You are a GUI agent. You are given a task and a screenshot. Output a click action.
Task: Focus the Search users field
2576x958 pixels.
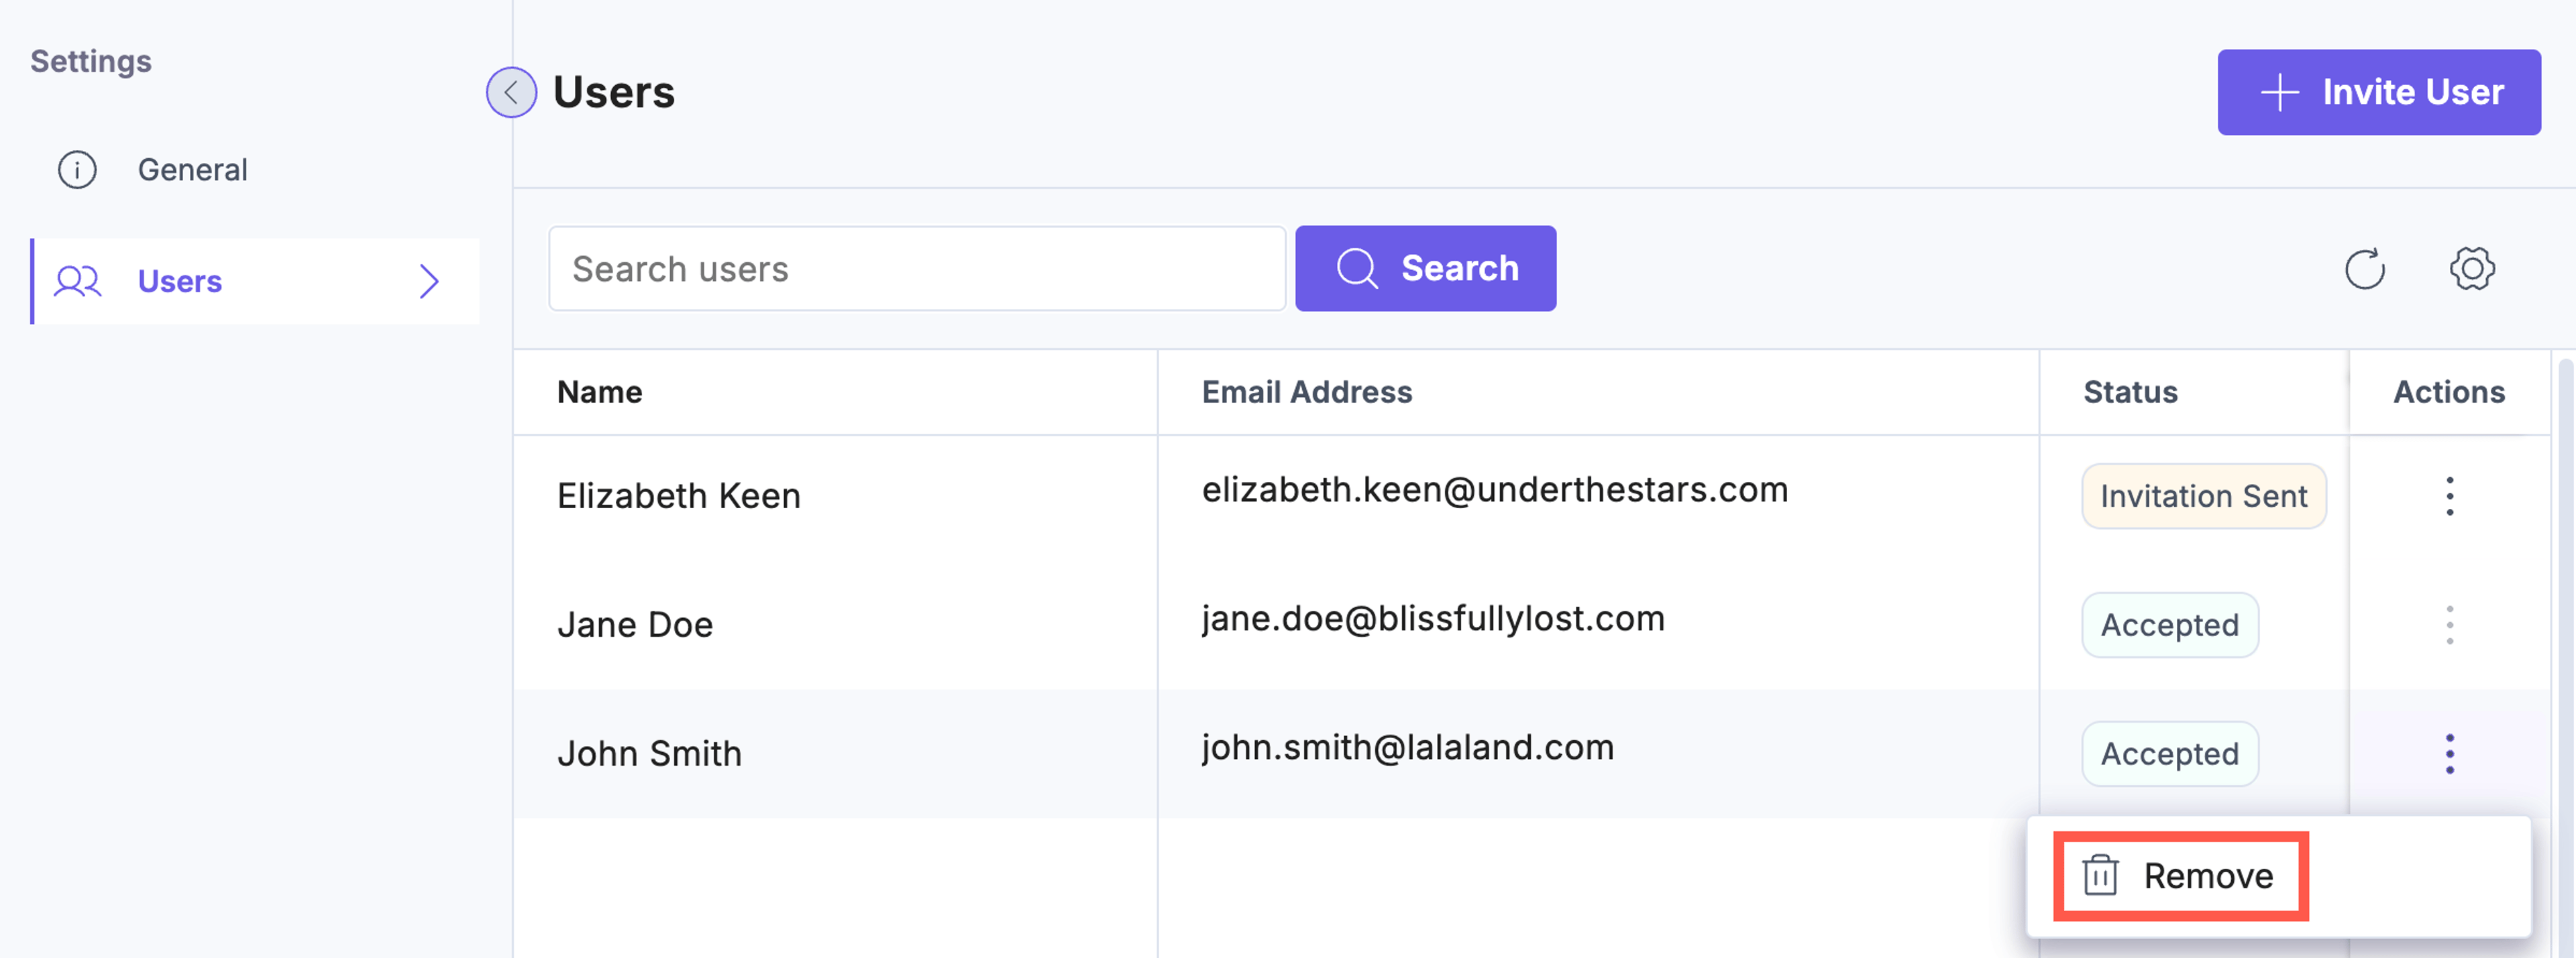tap(917, 269)
